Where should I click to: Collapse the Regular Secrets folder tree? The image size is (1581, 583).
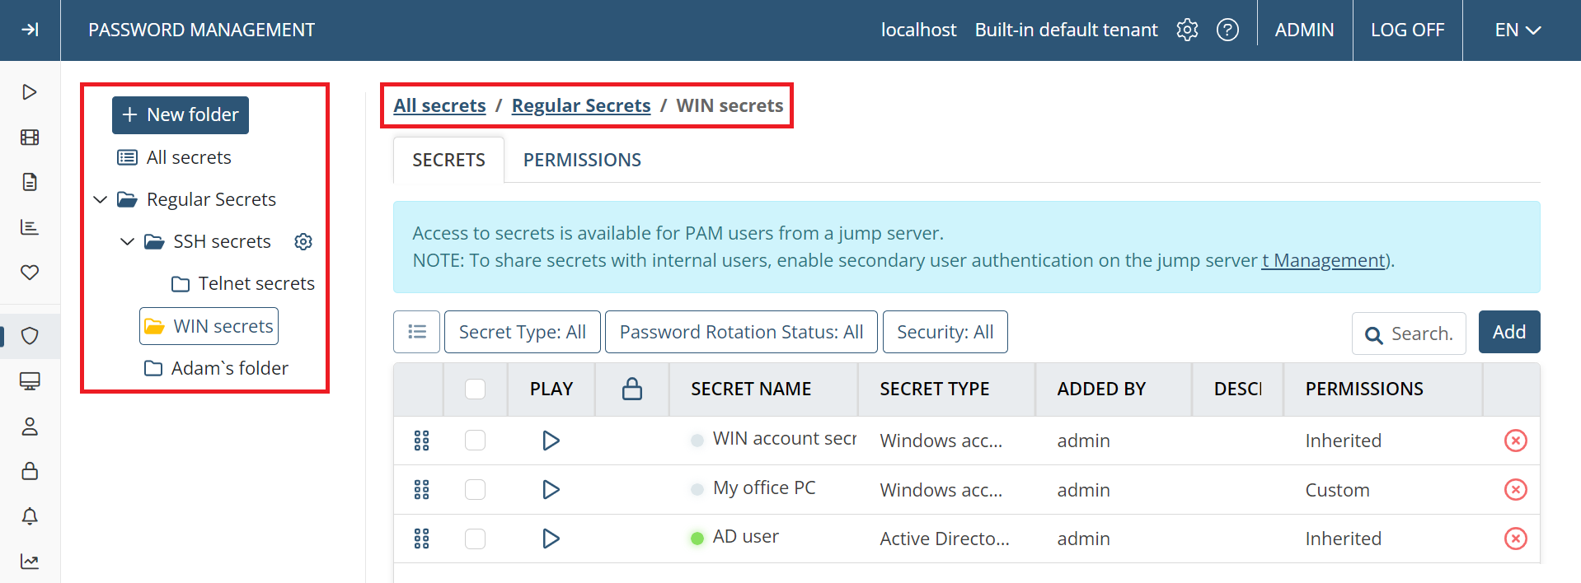101,199
